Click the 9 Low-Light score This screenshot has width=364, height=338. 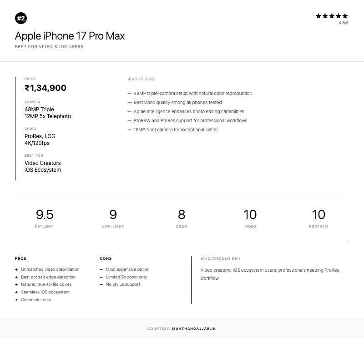click(113, 214)
